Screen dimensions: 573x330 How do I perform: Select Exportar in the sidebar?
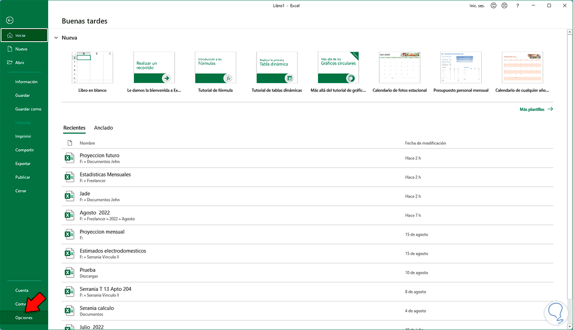tap(24, 163)
